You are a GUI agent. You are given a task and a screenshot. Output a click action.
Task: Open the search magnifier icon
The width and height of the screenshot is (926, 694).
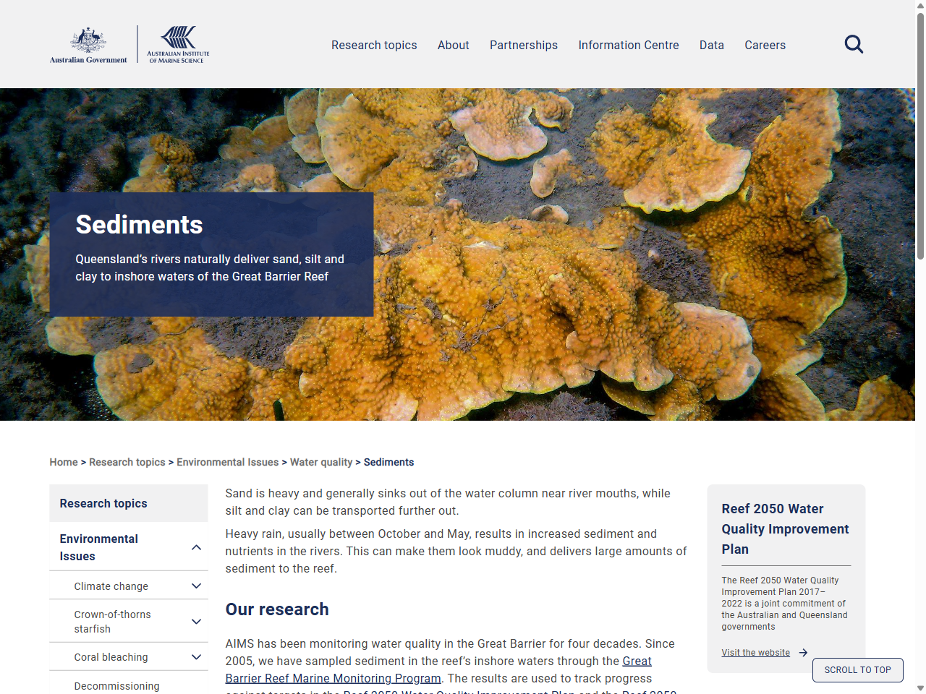(x=854, y=44)
